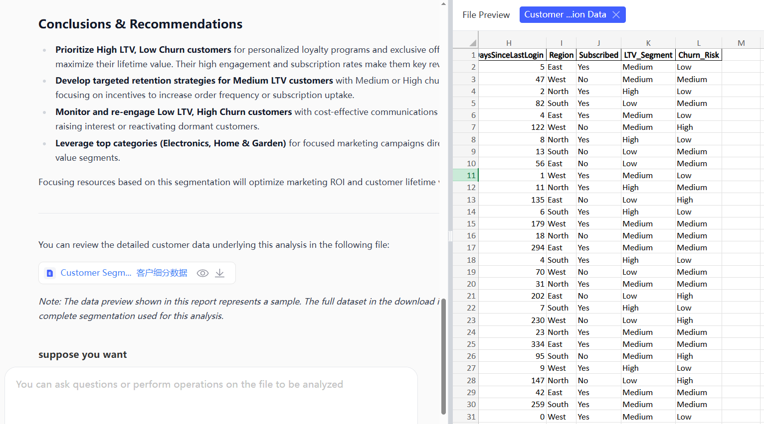Click the Churn_Risk header cell
The image size is (764, 424).
point(698,55)
